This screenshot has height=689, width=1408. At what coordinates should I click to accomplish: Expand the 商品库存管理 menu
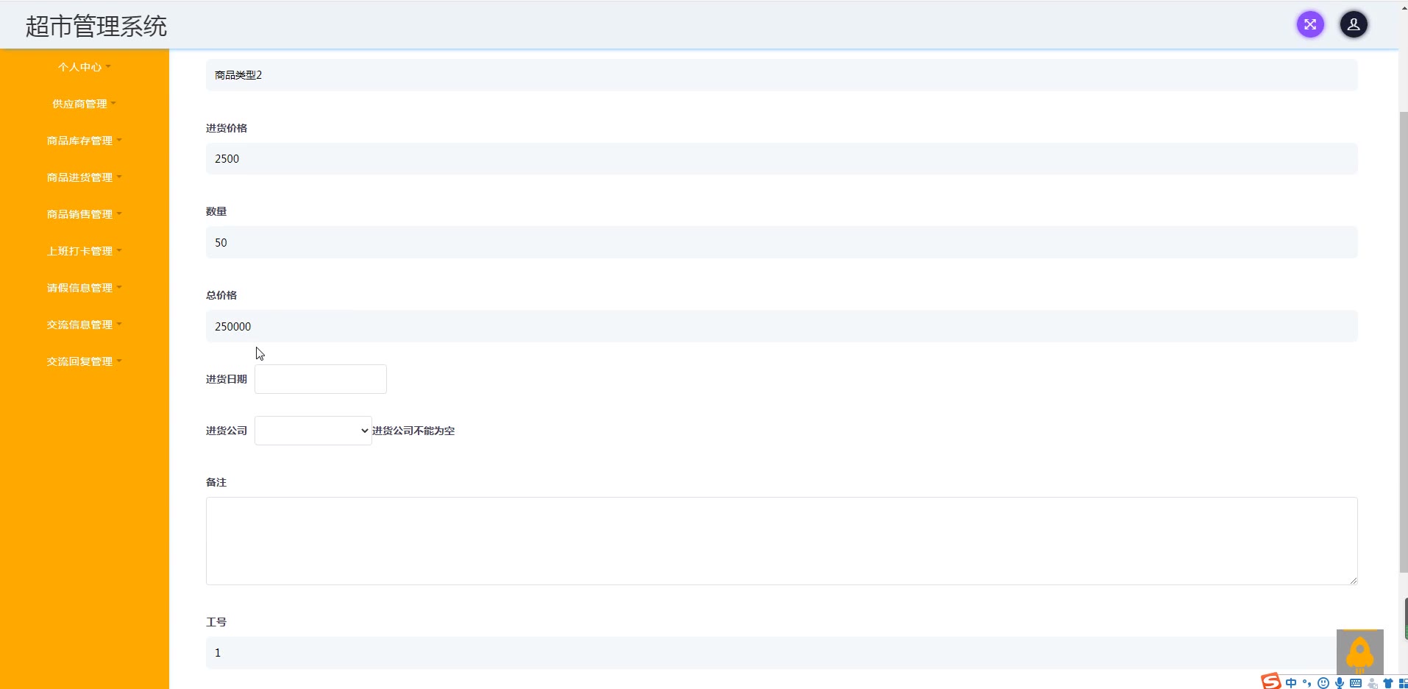point(84,141)
